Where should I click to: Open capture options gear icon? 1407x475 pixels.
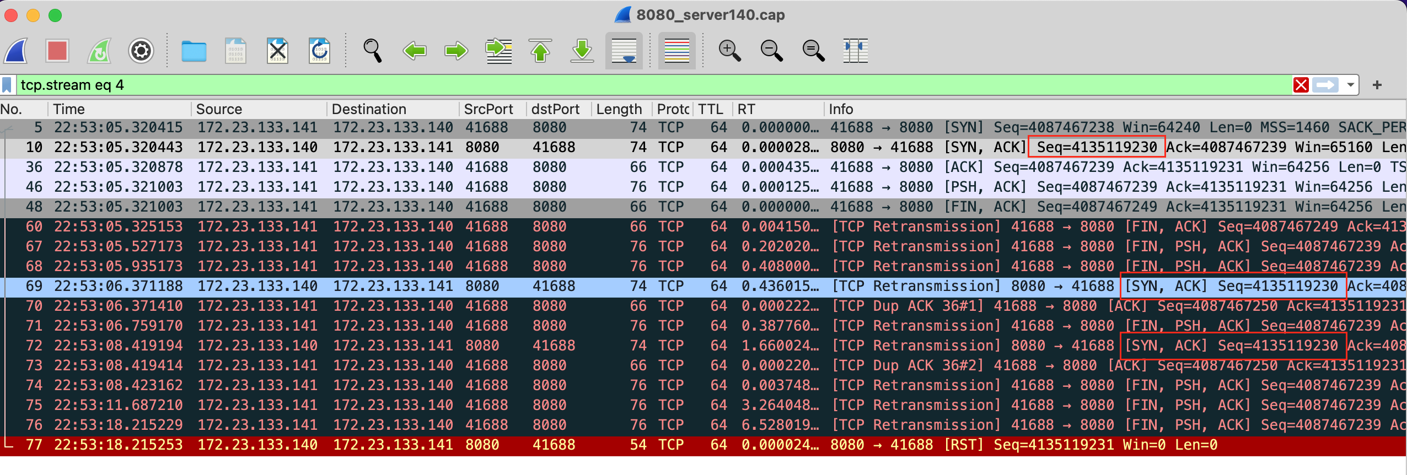(141, 51)
